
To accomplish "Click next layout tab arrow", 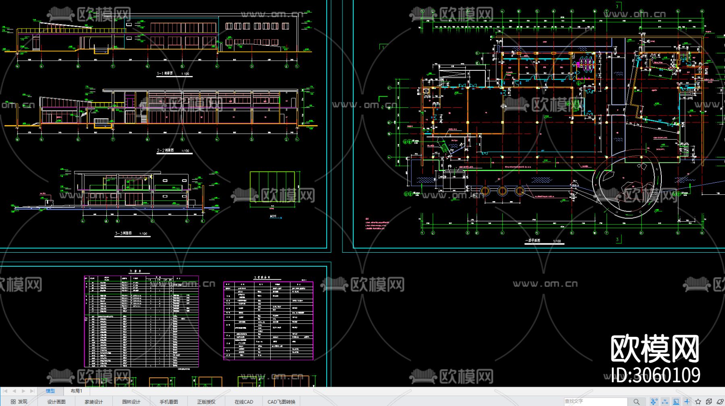I will (23, 391).
